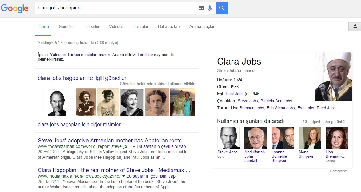Open the Videolar tab
361x192 pixels.
[x=116, y=26]
